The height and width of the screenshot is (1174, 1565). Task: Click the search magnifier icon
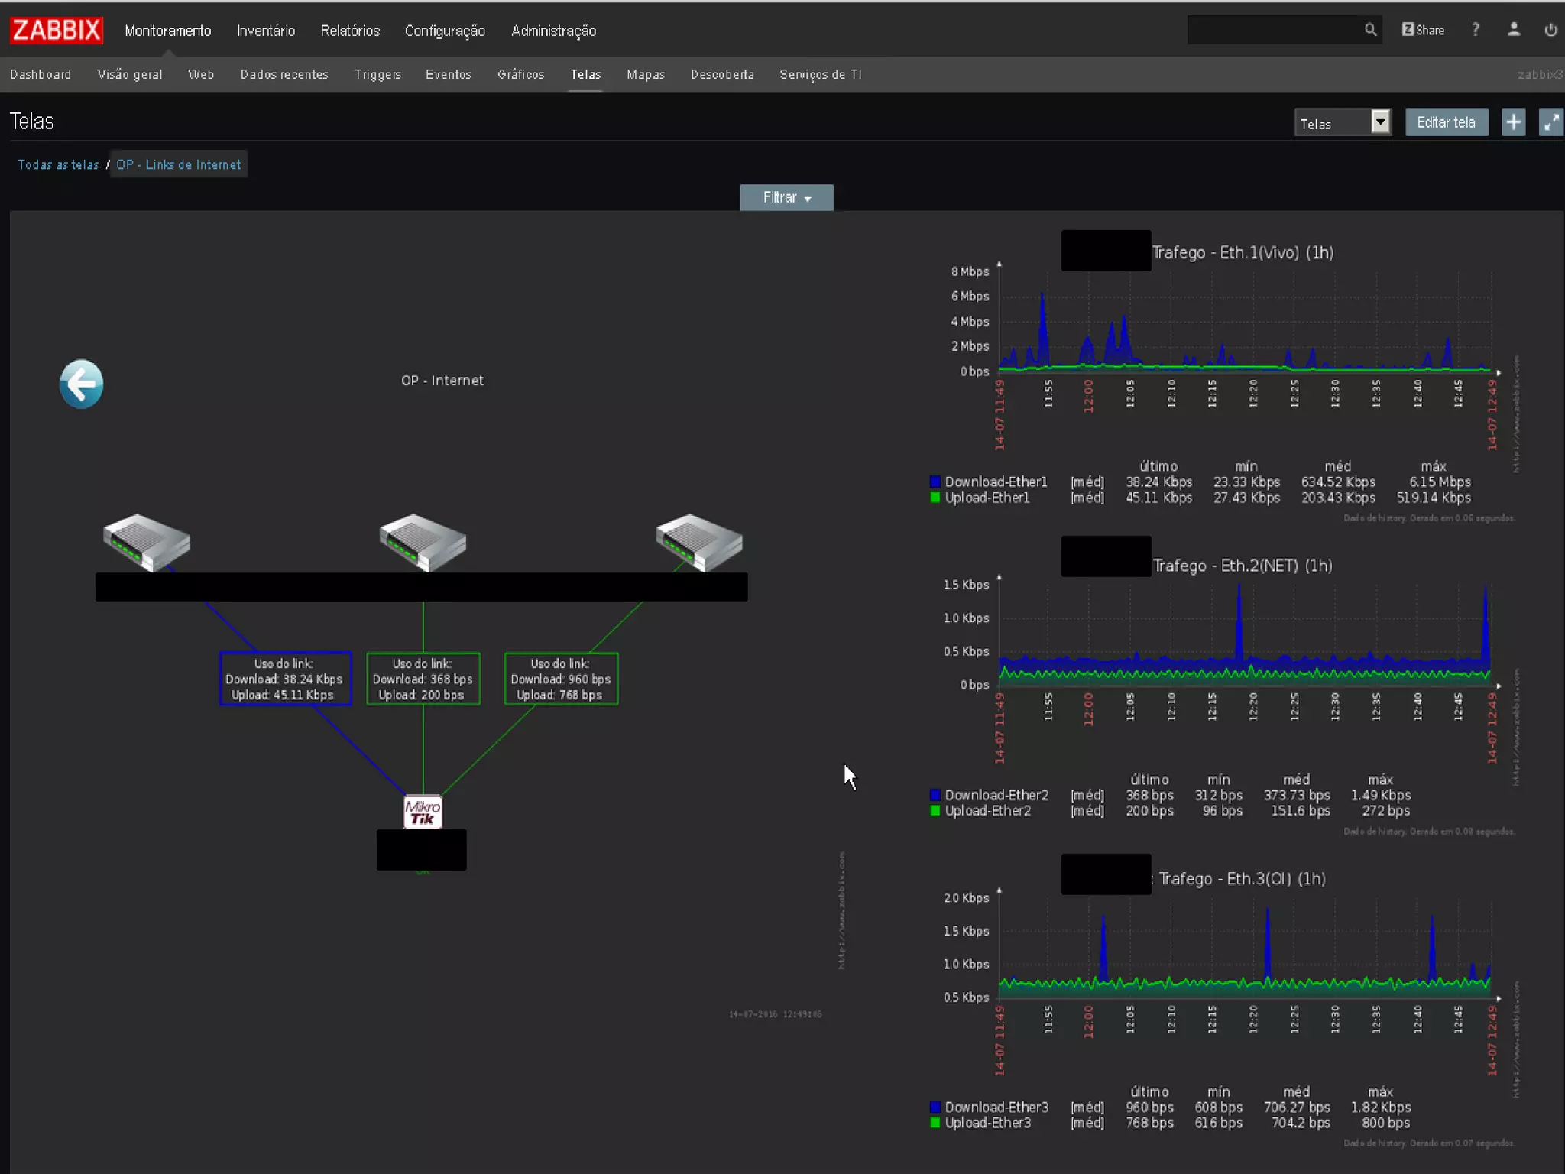[1370, 30]
